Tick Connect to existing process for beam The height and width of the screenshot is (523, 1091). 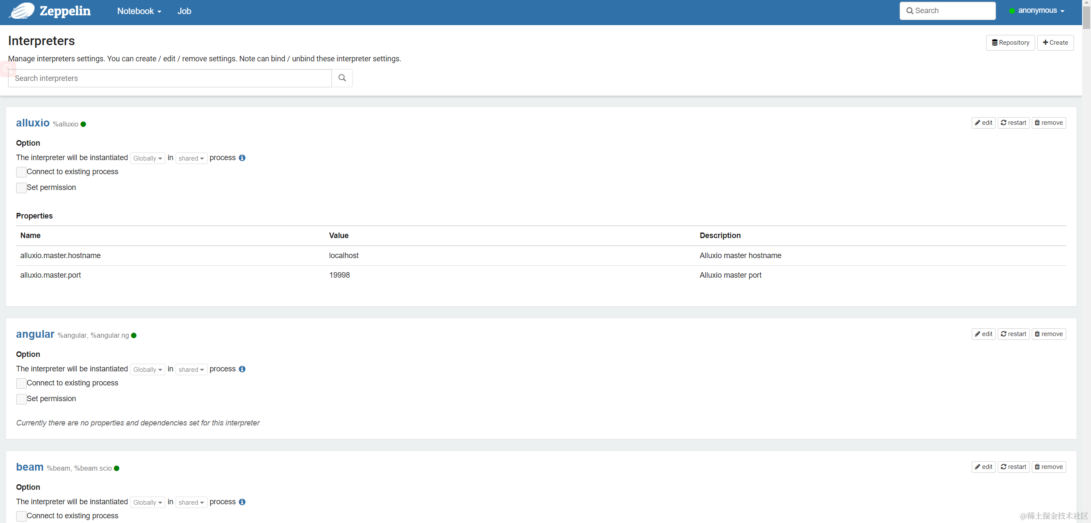(21, 516)
